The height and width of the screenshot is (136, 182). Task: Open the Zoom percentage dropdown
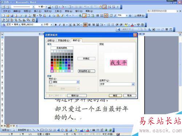(127, 16)
